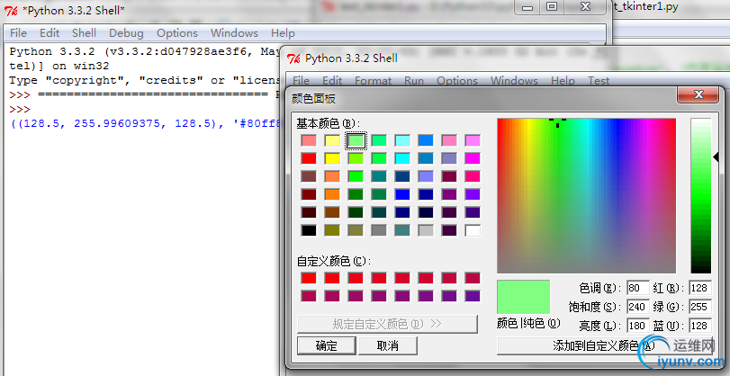730x376 pixels.
Task: Click the Tk icon of the front Python 3.3.2 Shell window
Action: [x=293, y=58]
